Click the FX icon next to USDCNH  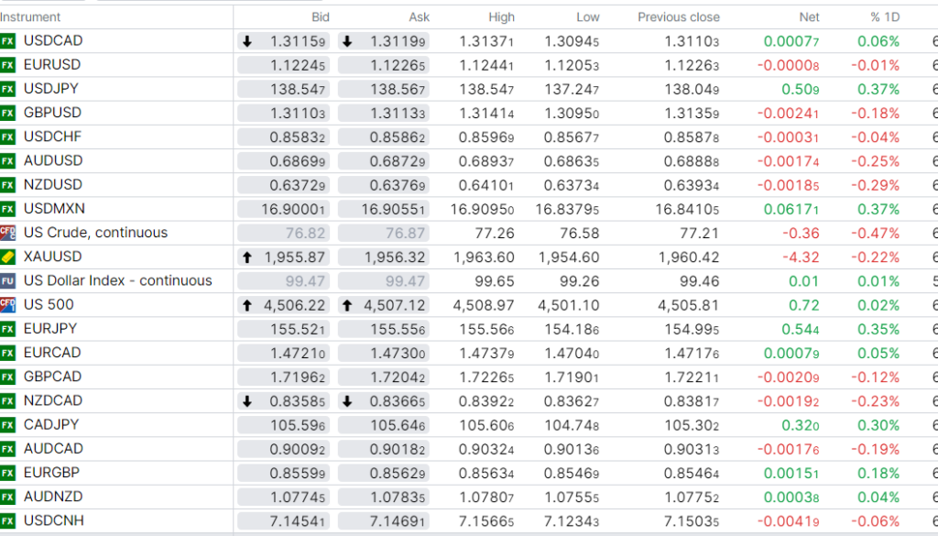pos(8,520)
